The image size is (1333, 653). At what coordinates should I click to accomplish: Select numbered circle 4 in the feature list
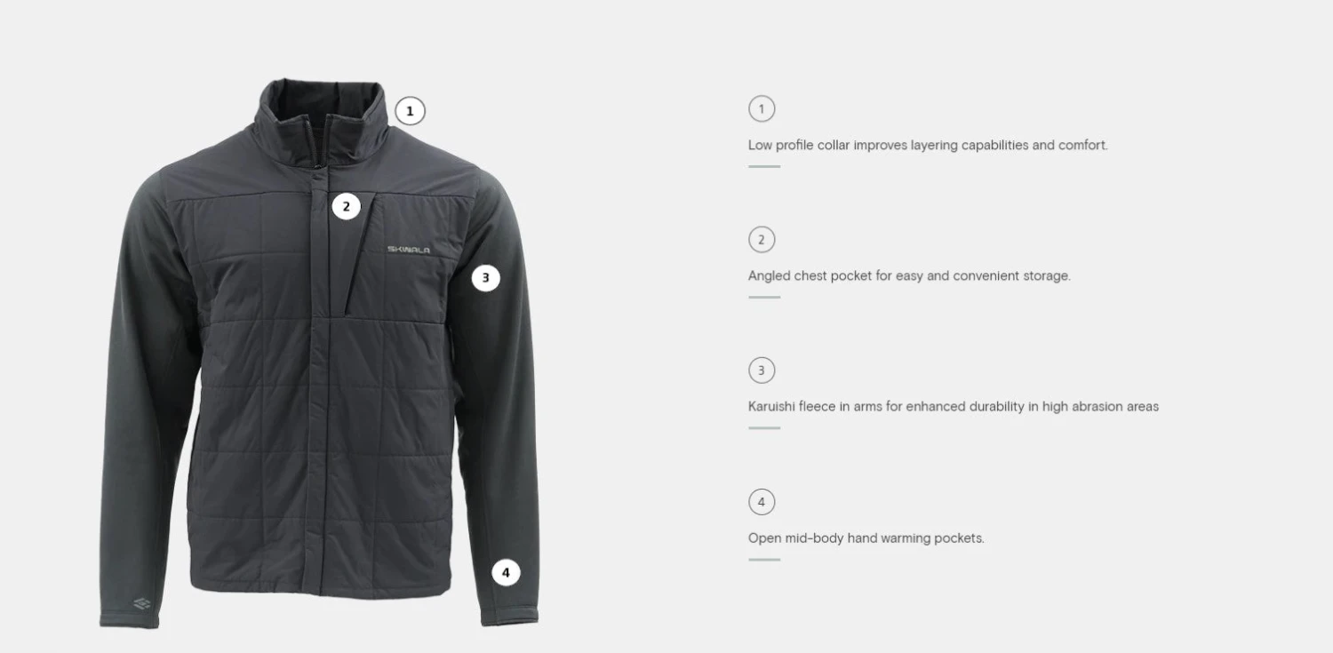pyautogui.click(x=762, y=502)
